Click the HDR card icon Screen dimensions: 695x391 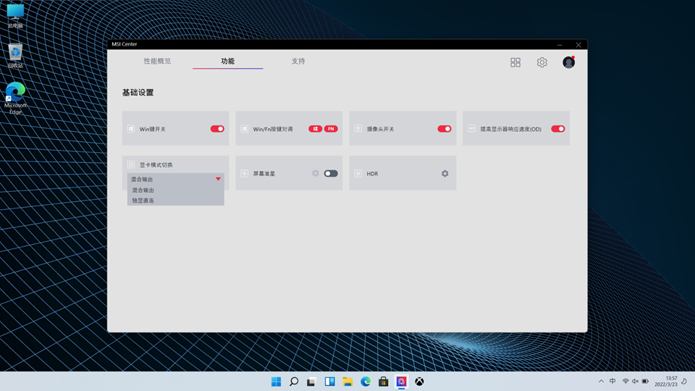point(358,173)
